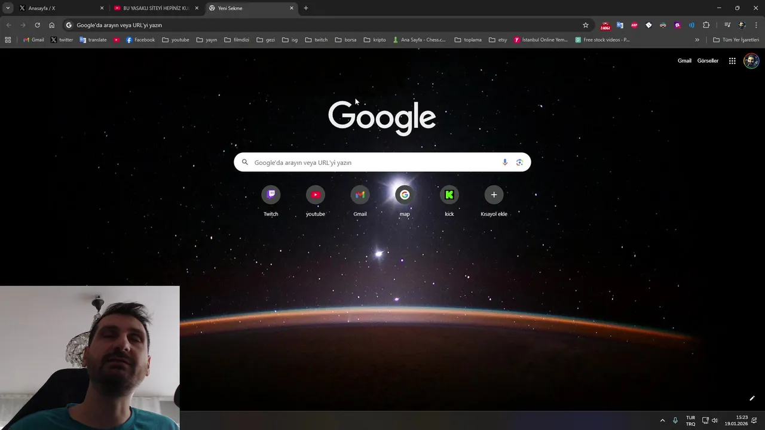The image size is (765, 430).
Task: Reload the current page
Action: pos(37,25)
